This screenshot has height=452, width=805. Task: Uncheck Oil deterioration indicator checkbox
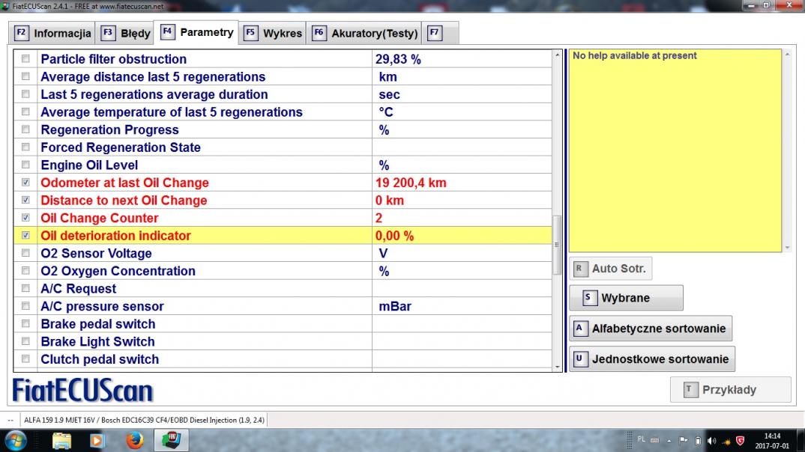25,235
